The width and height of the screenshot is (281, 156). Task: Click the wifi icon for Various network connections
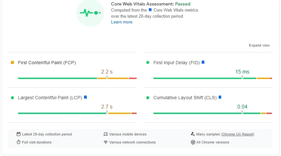pos(105,142)
